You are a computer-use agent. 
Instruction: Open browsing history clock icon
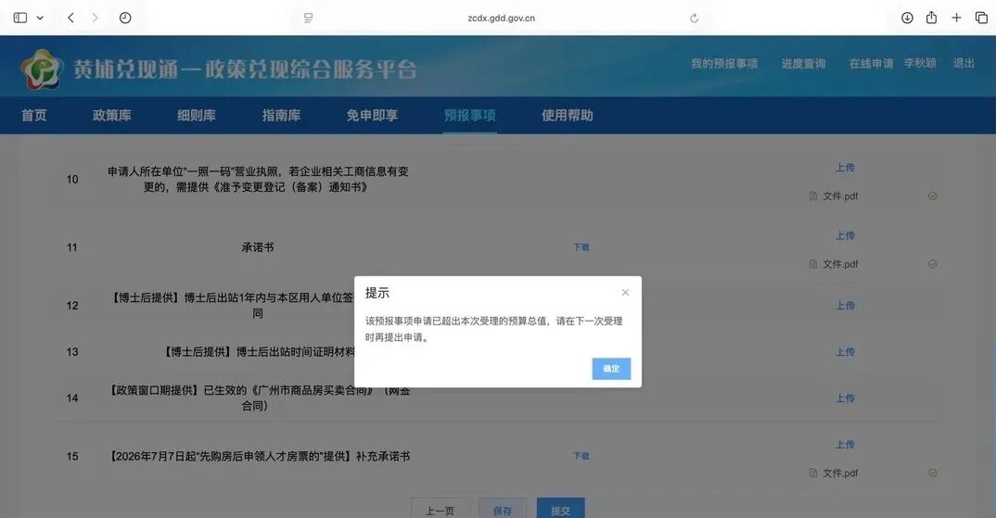click(125, 18)
